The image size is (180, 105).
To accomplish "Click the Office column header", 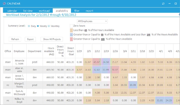I will click(8, 51).
